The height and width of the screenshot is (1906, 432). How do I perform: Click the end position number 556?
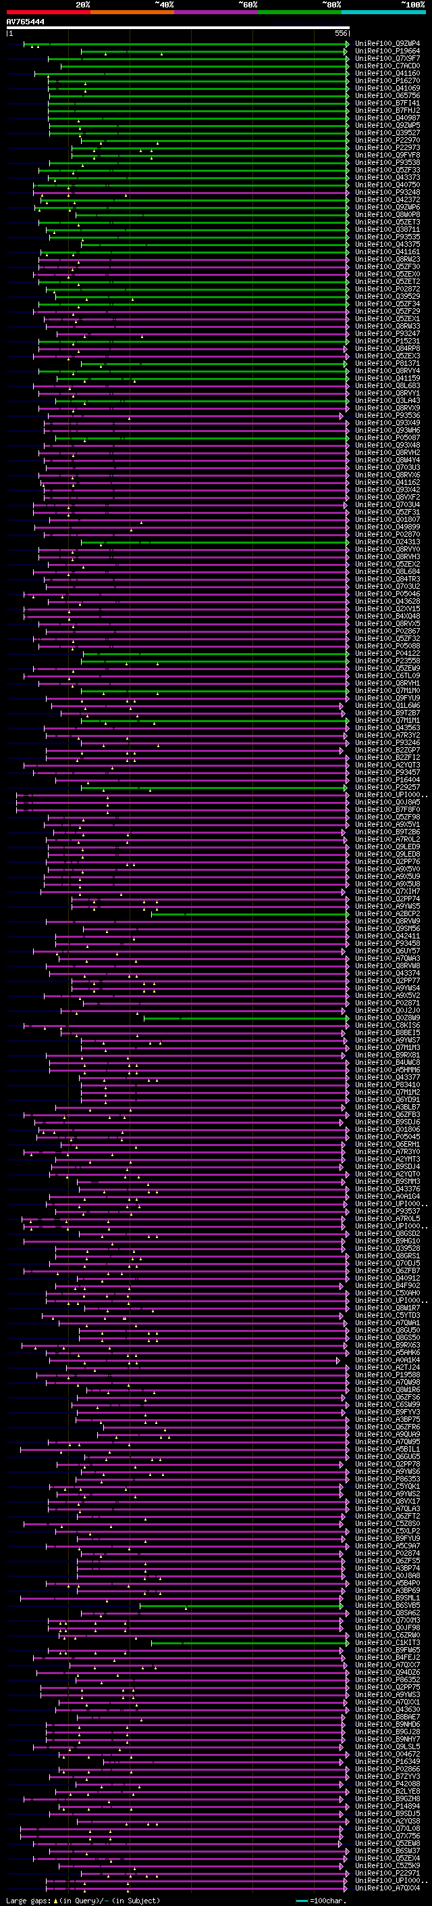tap(340, 33)
